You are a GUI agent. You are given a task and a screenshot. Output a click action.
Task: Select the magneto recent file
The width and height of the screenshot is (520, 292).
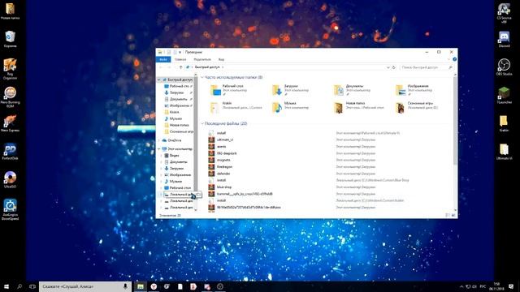point(223,160)
